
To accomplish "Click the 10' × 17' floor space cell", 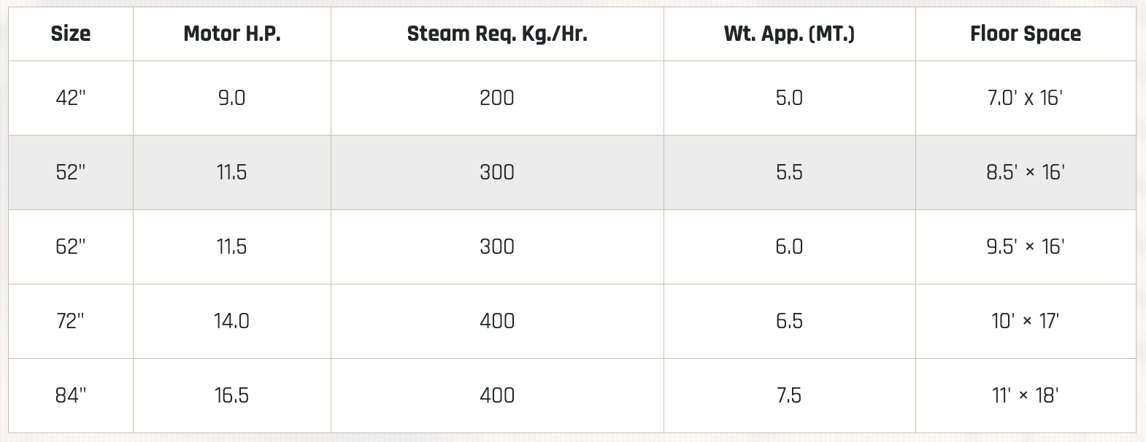I will pos(1026,321).
